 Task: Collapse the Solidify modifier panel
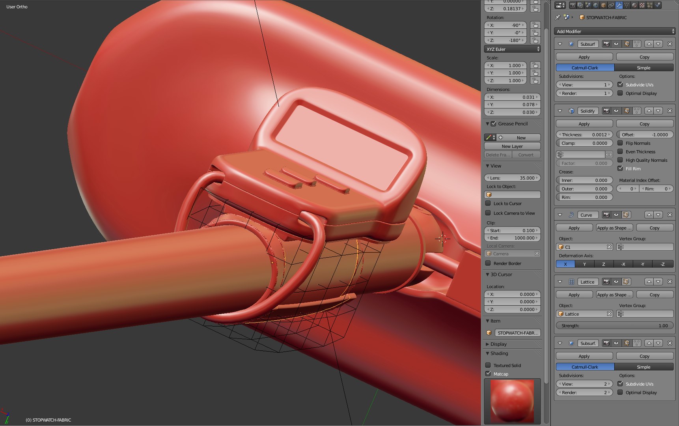560,111
